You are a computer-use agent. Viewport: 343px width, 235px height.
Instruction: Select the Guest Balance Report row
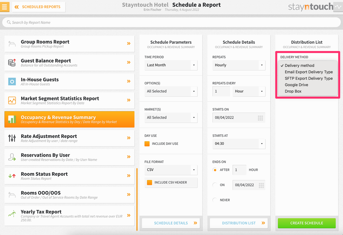pyautogui.click(x=69, y=63)
